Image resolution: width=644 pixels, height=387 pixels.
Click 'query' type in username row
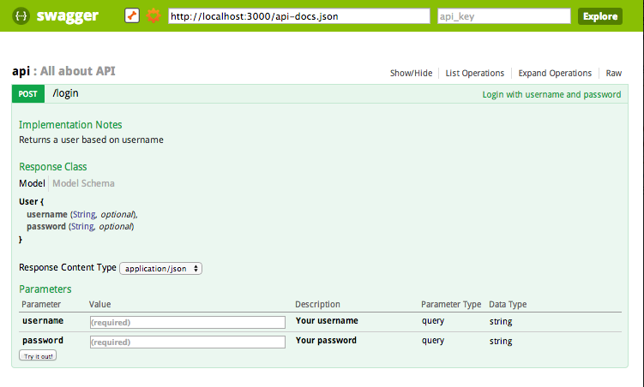(433, 321)
